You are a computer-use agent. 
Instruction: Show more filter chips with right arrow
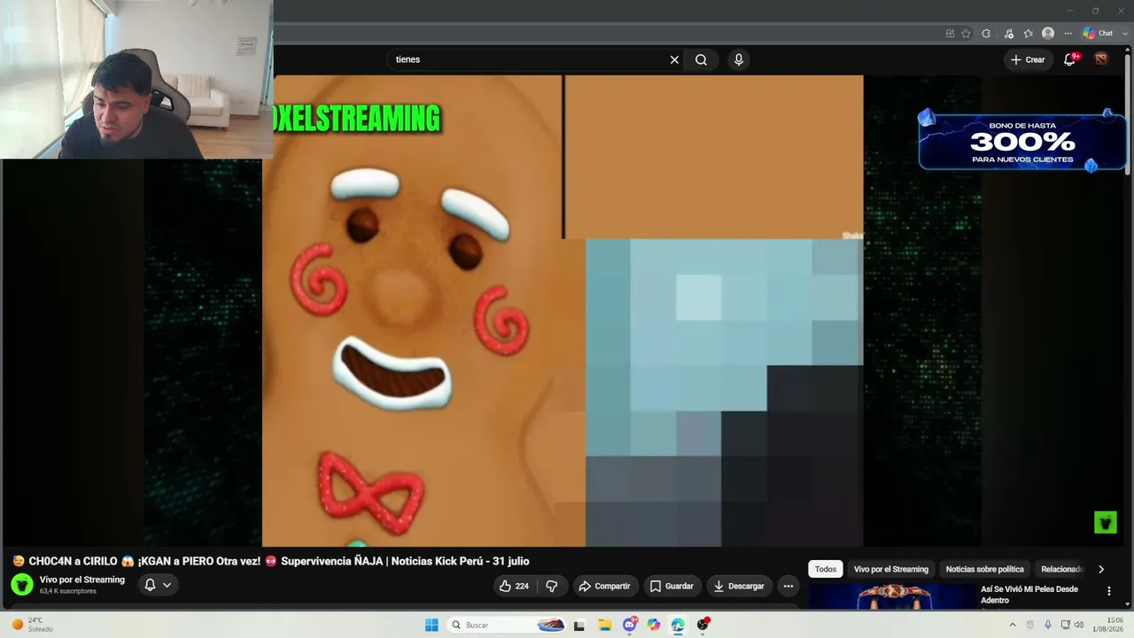1101,569
